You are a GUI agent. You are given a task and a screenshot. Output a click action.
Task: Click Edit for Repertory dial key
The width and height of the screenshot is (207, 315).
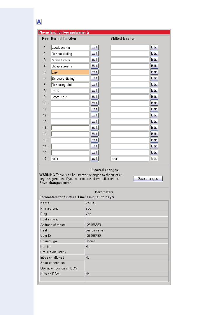[94, 84]
